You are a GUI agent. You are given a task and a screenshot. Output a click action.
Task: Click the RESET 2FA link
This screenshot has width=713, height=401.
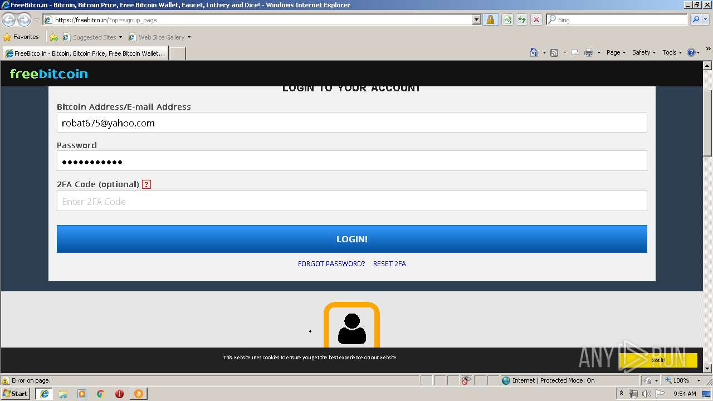click(x=389, y=264)
